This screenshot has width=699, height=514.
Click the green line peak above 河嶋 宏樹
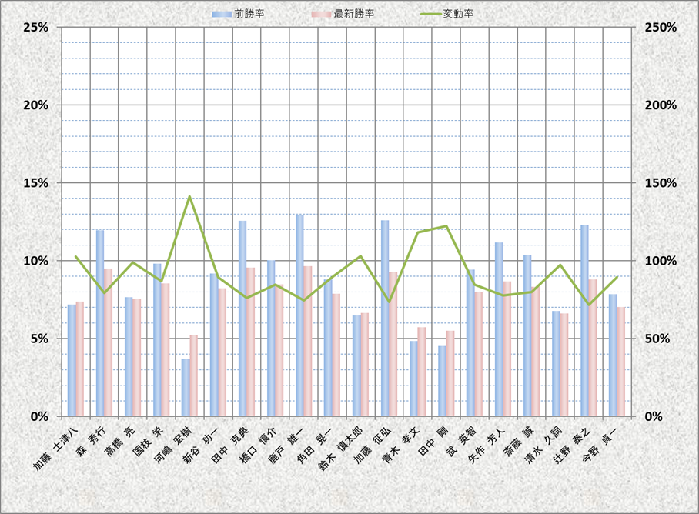coord(189,197)
